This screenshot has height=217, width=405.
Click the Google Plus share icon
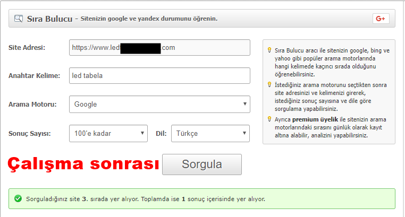click(x=381, y=19)
